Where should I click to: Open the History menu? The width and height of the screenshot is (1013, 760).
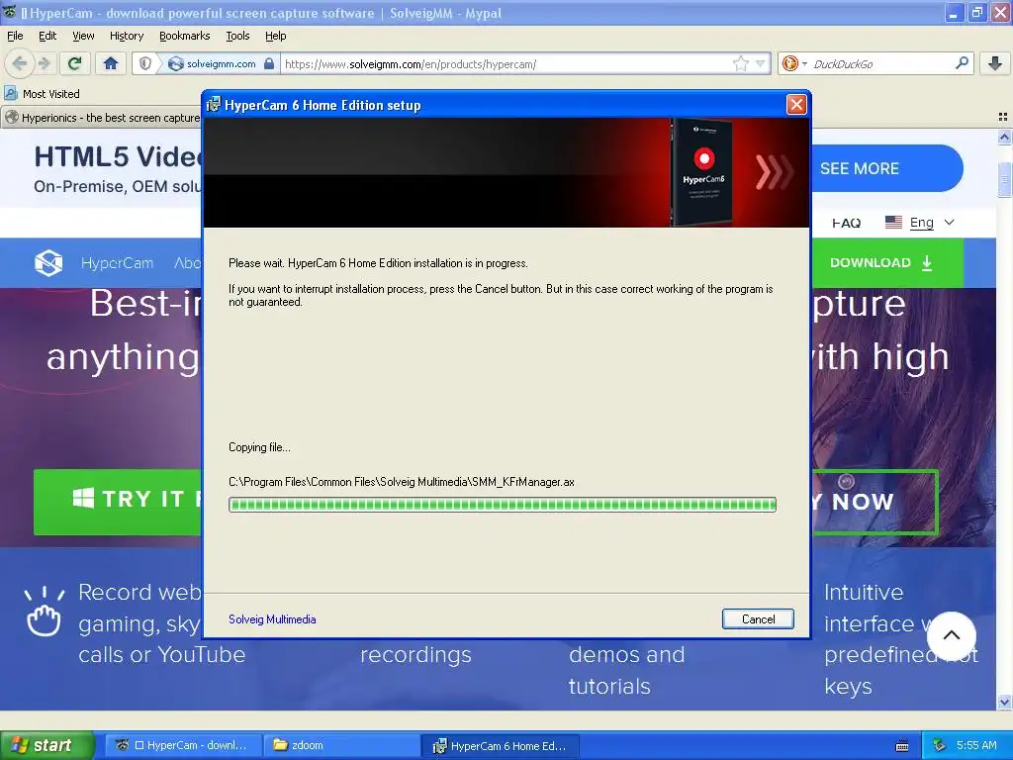click(126, 36)
